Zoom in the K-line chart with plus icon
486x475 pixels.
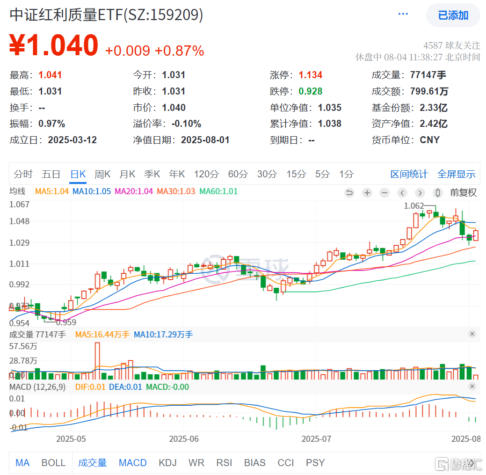[x=367, y=193]
